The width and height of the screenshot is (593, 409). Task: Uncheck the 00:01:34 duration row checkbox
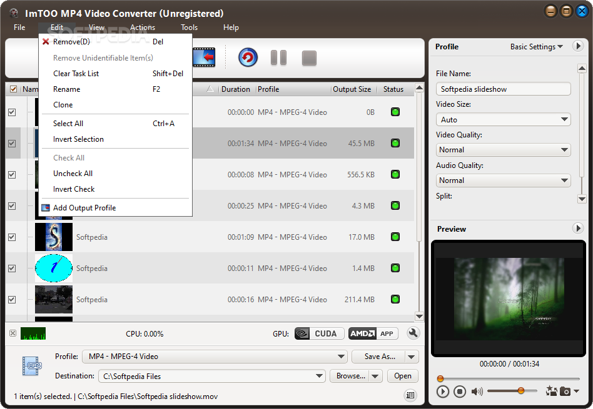tap(12, 144)
